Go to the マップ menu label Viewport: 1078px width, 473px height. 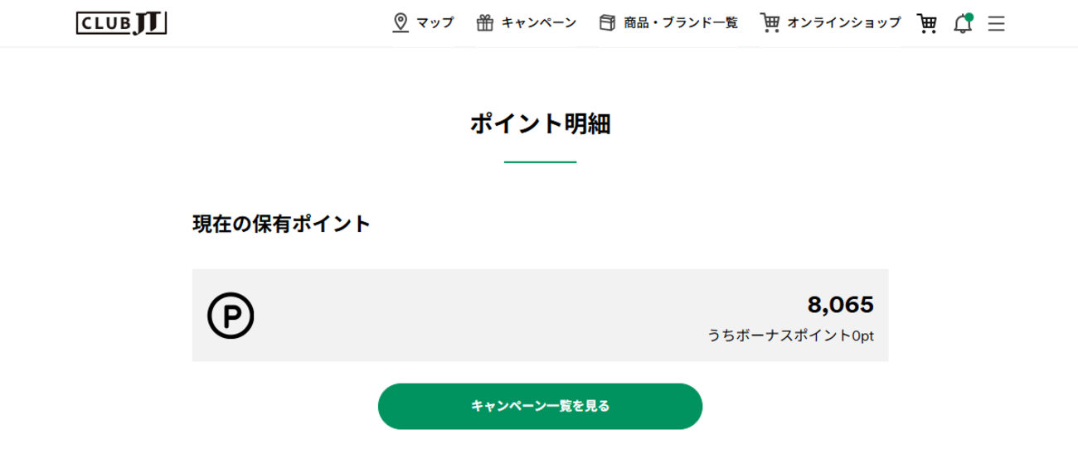coord(435,23)
